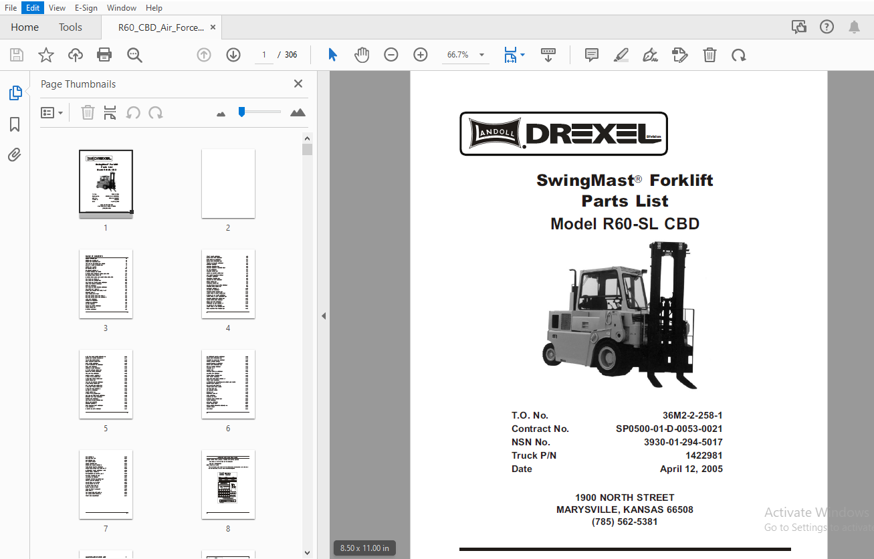Select page 8 thumbnail
Screen dimensions: 874x559
click(228, 485)
